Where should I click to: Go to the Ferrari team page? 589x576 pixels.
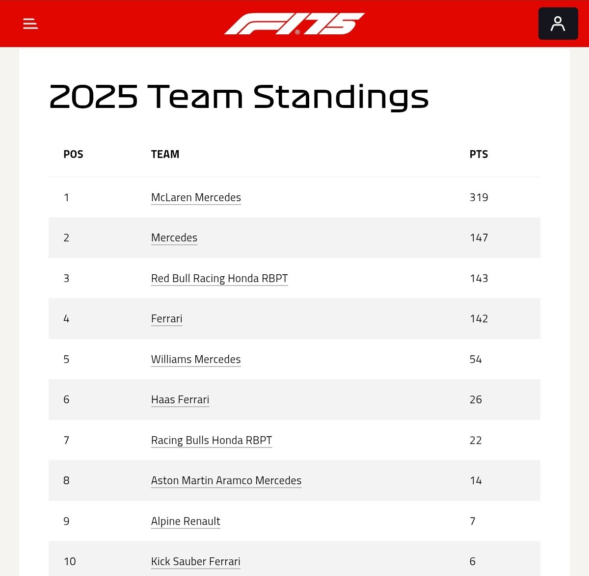coord(167,318)
